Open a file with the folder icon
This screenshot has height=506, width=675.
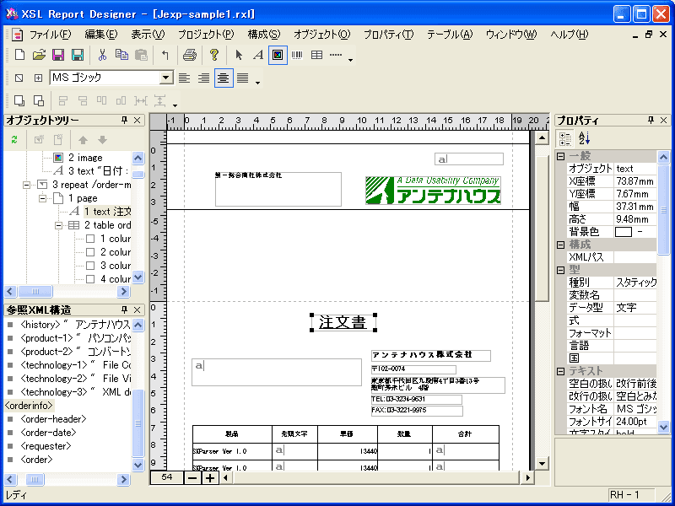[x=39, y=55]
